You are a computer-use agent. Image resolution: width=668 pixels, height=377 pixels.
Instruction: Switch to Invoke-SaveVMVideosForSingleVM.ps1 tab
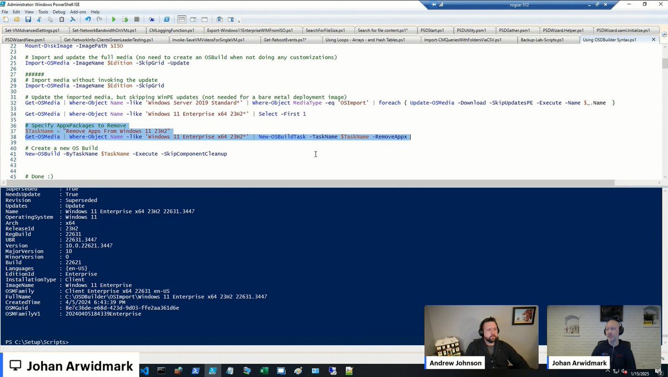click(x=214, y=40)
